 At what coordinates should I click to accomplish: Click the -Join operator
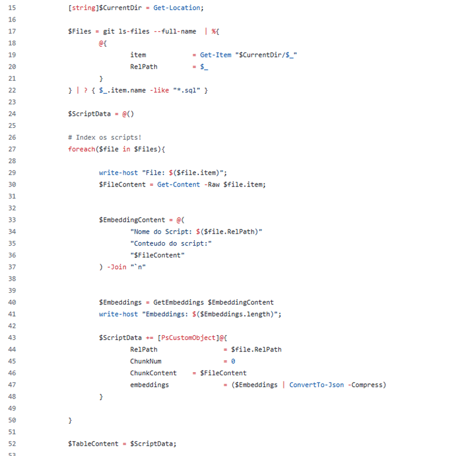coord(117,267)
